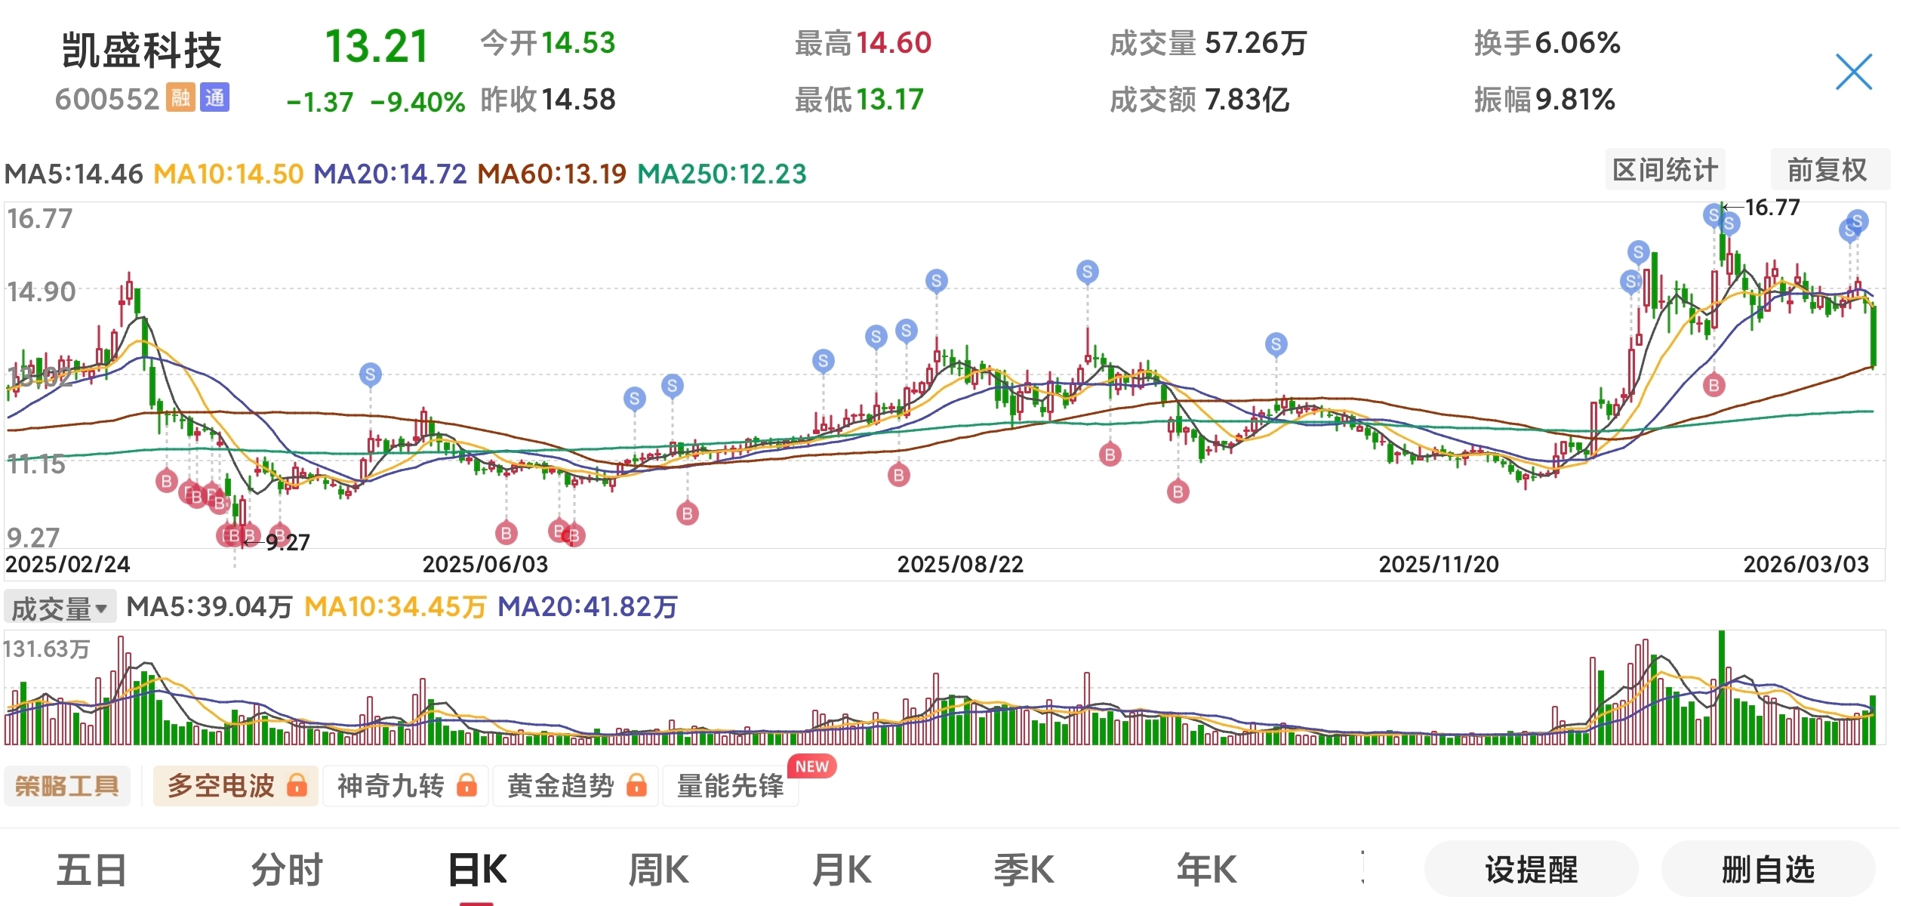The image size is (1909, 906).
Task: Click the lone B buy marker below the 16.77 peak
Action: point(1713,386)
